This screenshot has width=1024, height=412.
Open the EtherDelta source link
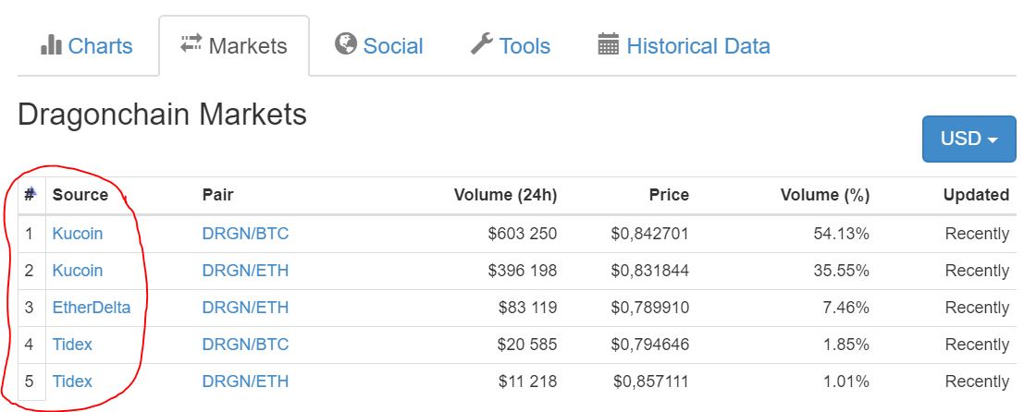click(x=92, y=307)
